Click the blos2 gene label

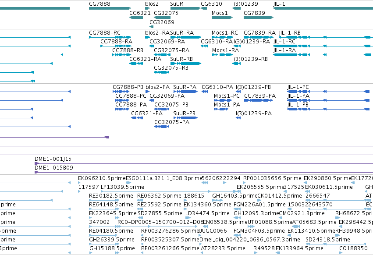click(x=152, y=4)
